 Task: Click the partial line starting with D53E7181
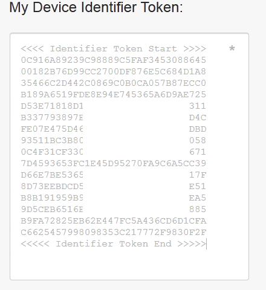(x=52, y=106)
